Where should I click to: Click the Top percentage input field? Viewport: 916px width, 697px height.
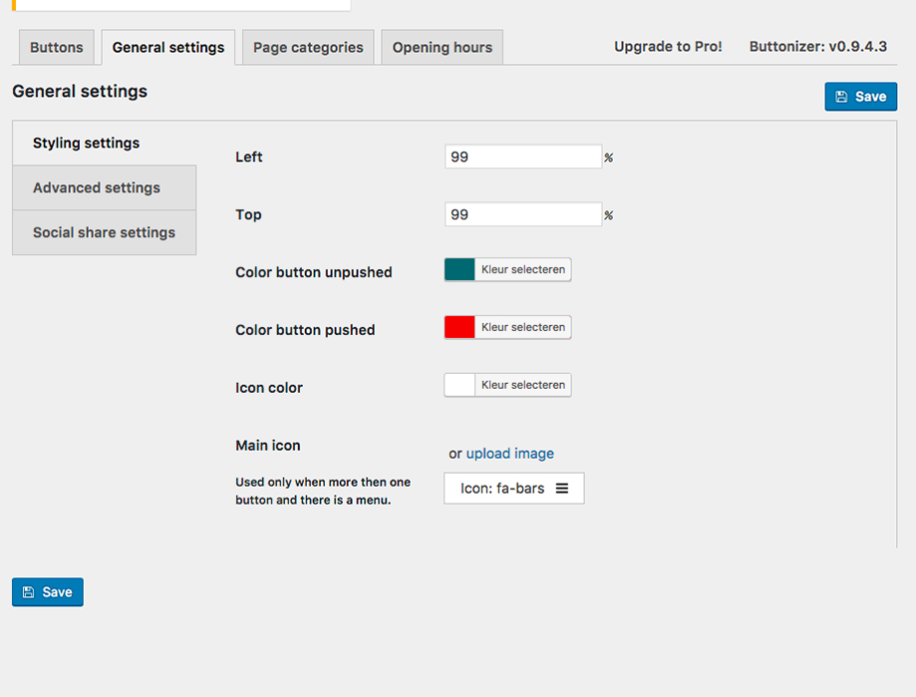(522, 215)
